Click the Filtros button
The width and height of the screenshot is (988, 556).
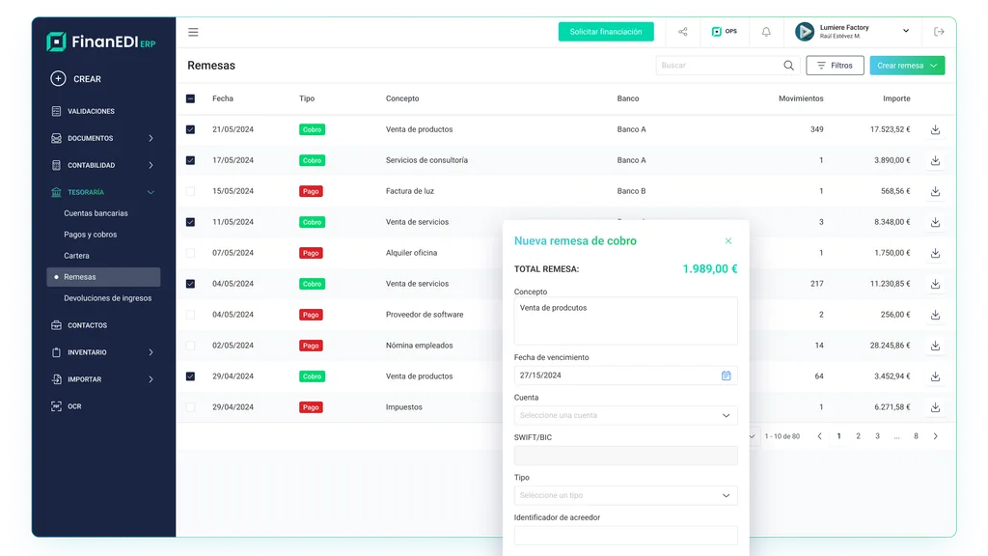(x=835, y=66)
